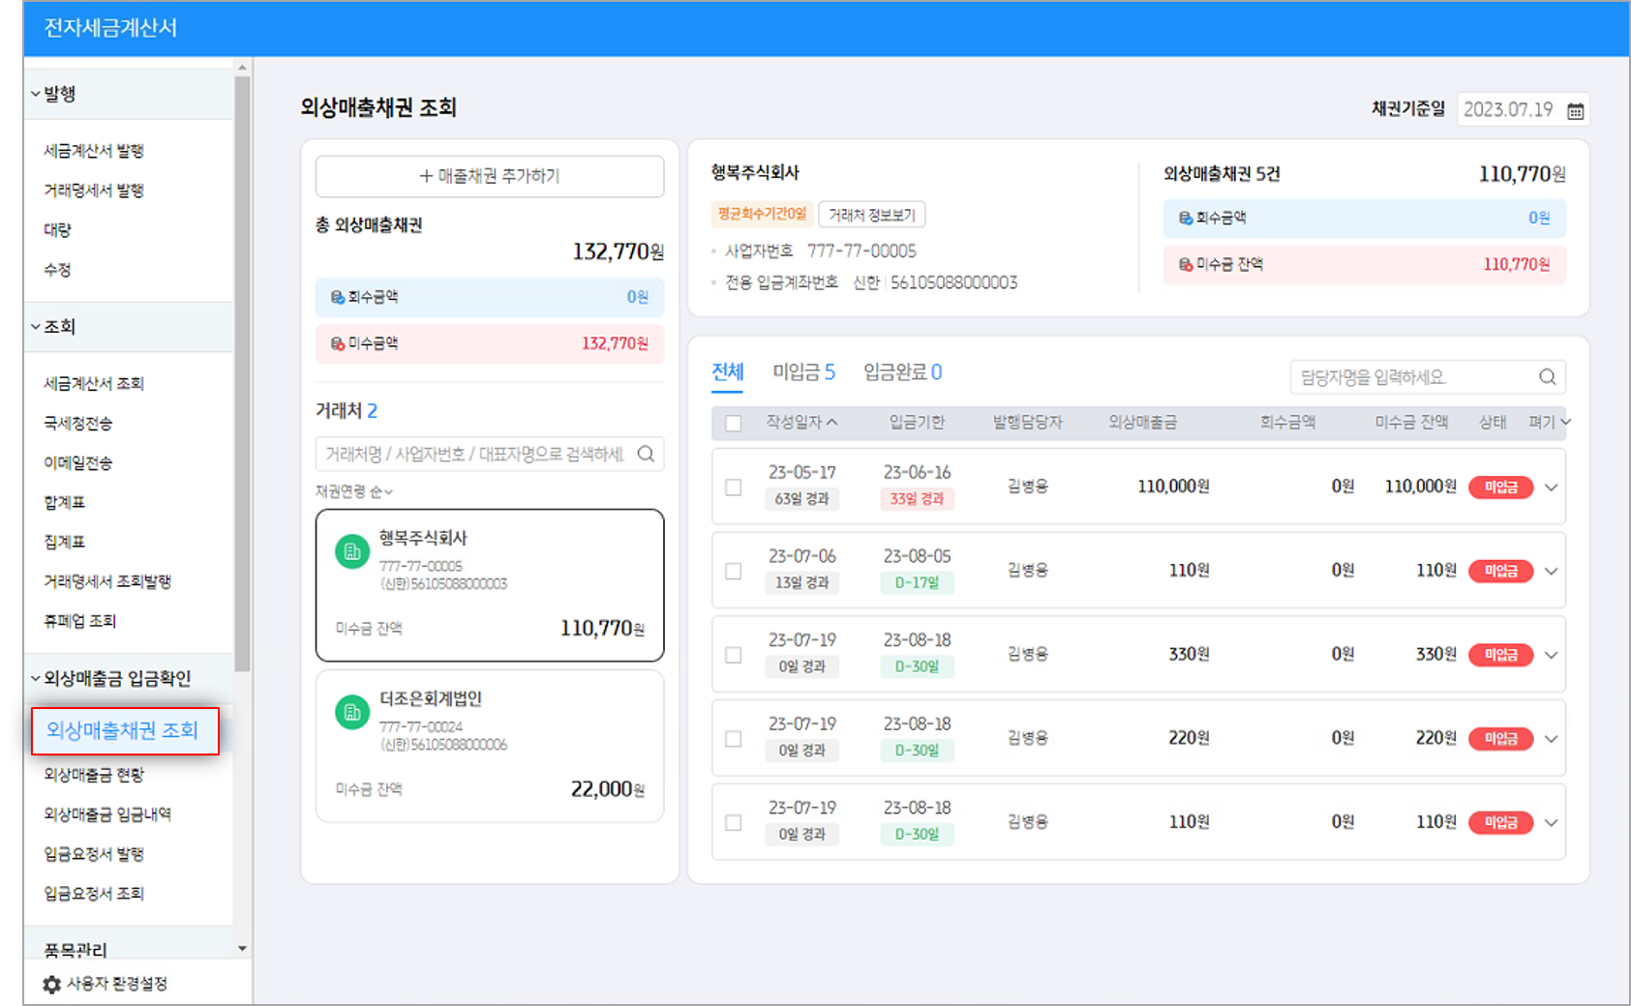Image resolution: width=1631 pixels, height=1006 pixels.
Task: Click the 채권기준일 date field
Action: coord(1524,109)
